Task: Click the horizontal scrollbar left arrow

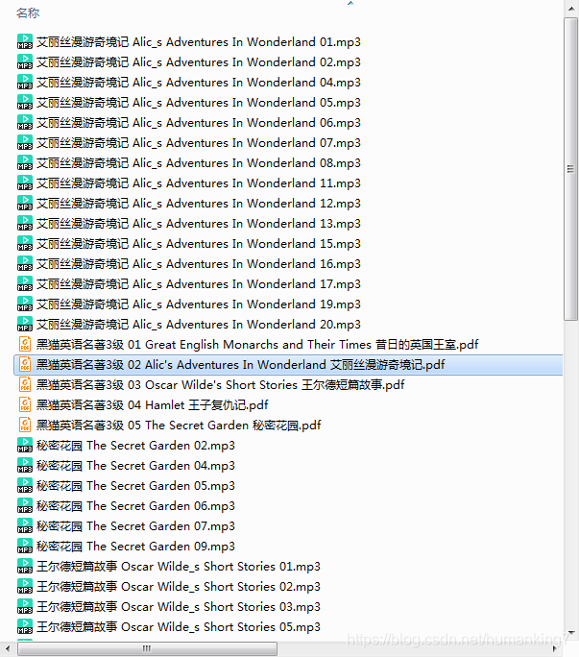Action: (8, 648)
